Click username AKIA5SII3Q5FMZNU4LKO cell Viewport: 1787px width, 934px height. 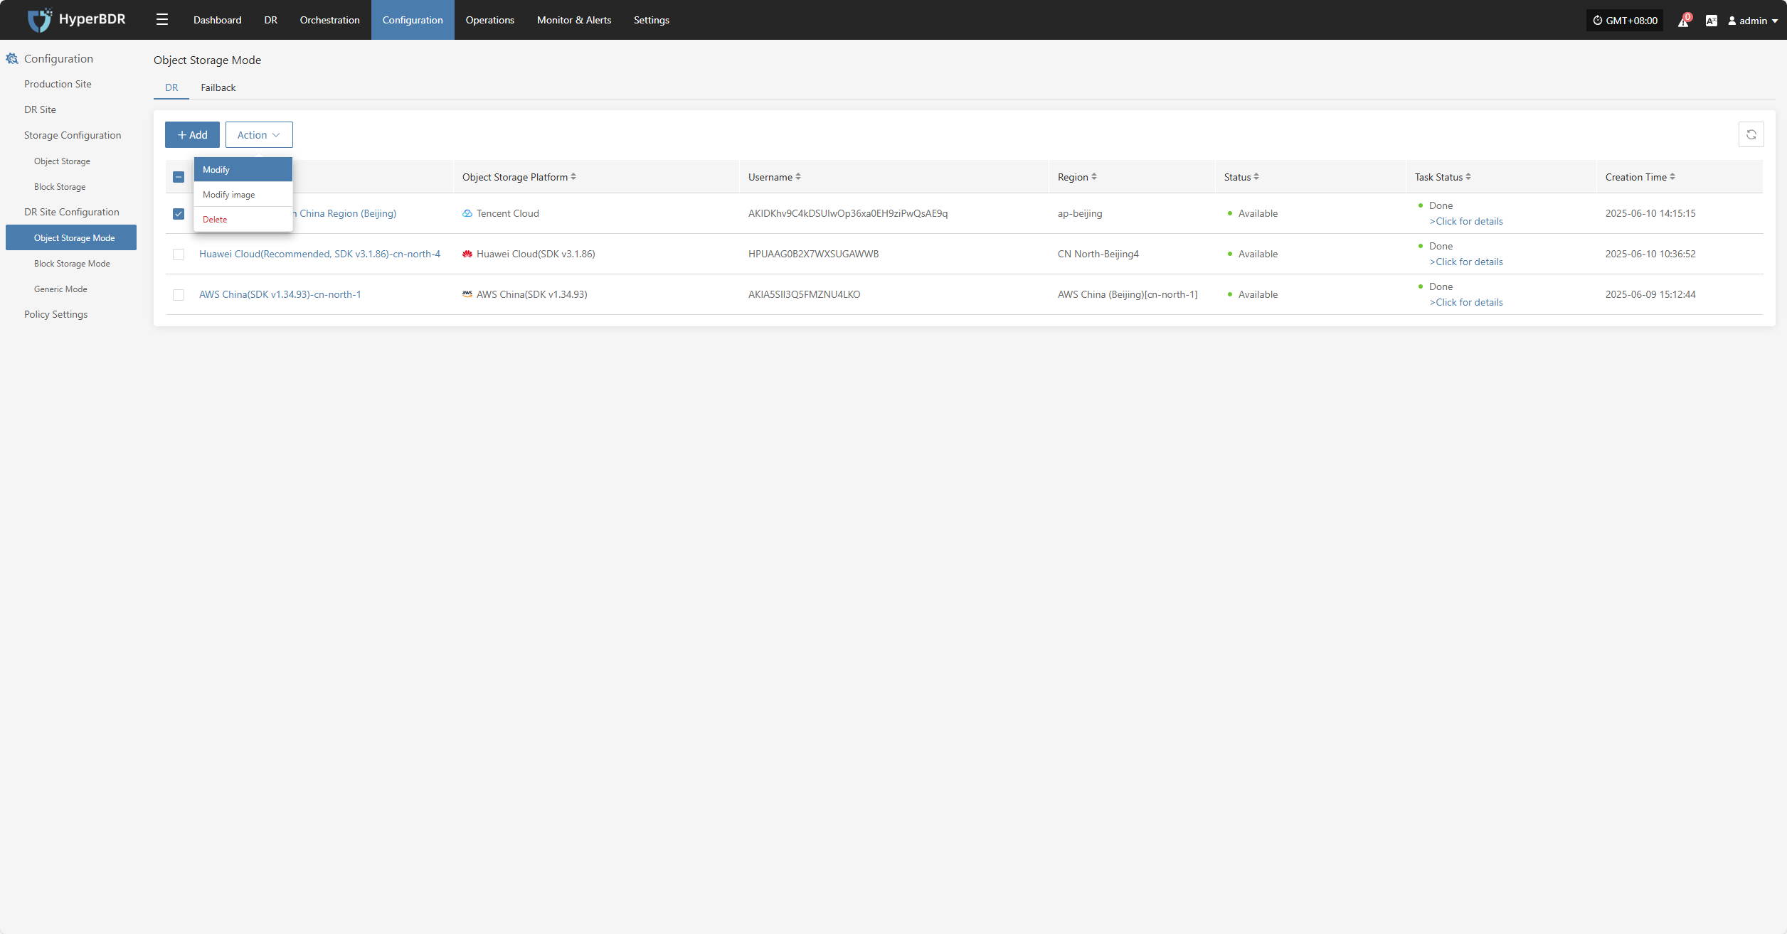point(804,294)
